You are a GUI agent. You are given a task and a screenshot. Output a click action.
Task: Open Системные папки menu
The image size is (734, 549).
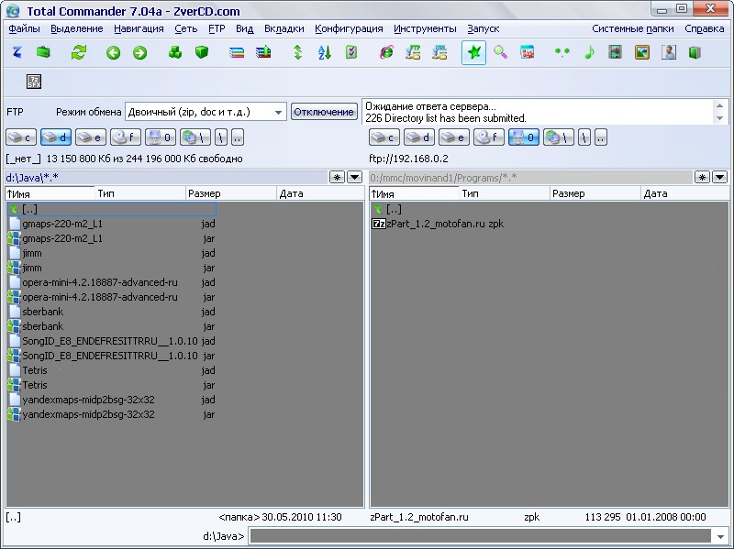[633, 28]
